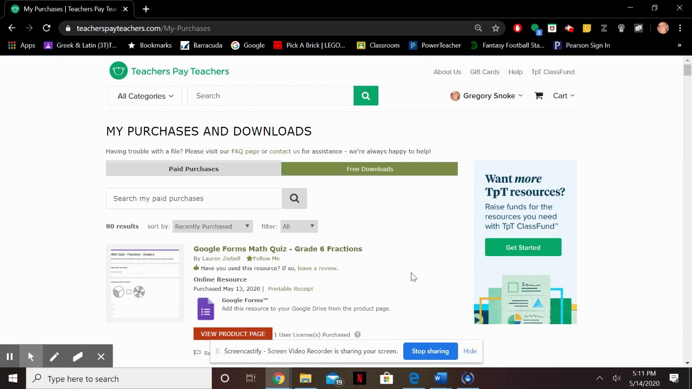Open the shopping cart icon
This screenshot has height=389, width=692.
[x=539, y=96]
